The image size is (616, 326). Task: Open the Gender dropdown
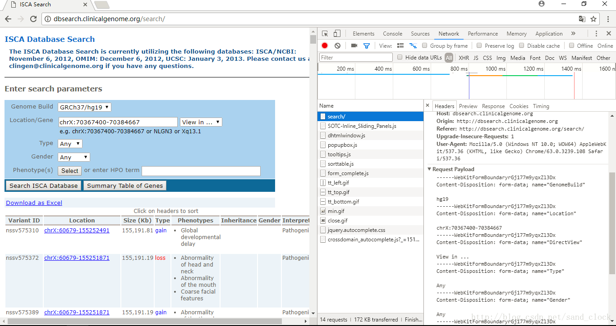coord(74,157)
